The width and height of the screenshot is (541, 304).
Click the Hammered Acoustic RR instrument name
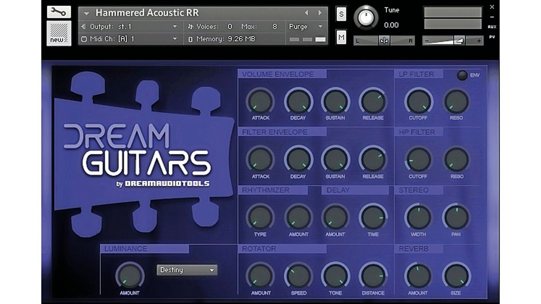pos(147,13)
